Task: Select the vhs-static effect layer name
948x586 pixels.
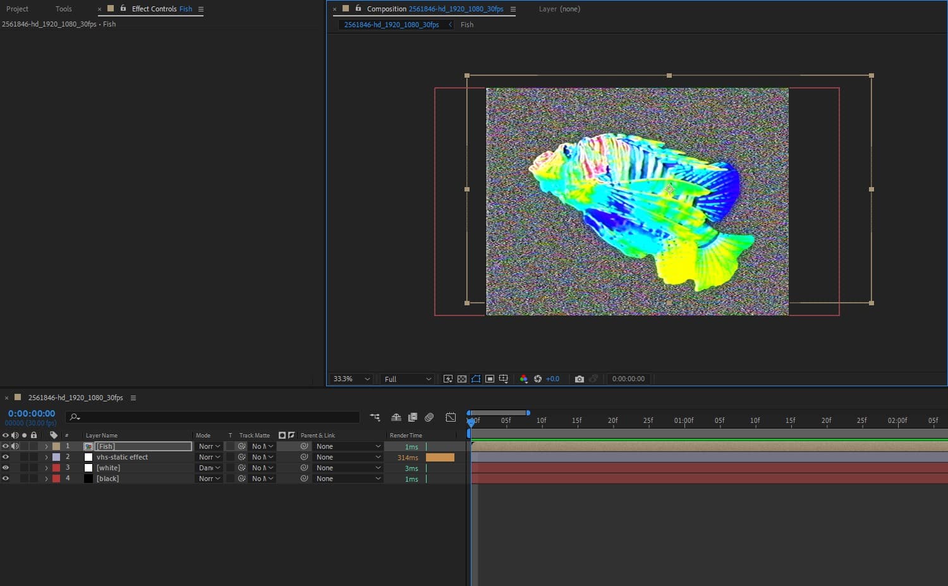Action: click(122, 457)
